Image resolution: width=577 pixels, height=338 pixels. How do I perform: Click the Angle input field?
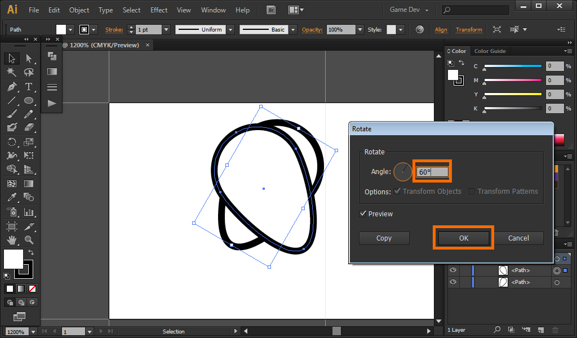(x=432, y=172)
